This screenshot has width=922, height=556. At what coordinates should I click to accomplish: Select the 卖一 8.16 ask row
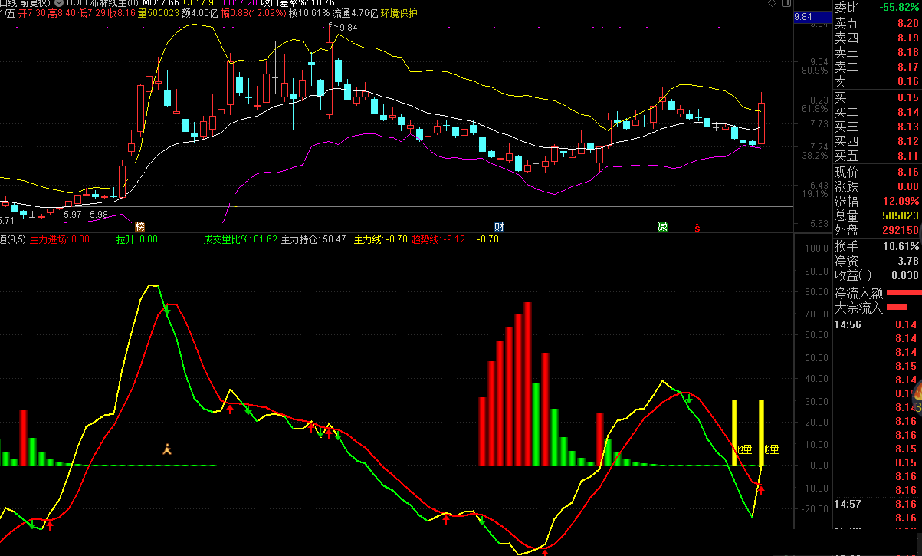point(877,81)
